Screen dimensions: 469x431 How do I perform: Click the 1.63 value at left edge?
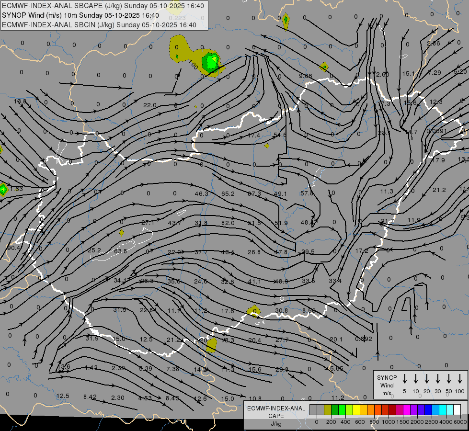pyautogui.click(x=16, y=189)
